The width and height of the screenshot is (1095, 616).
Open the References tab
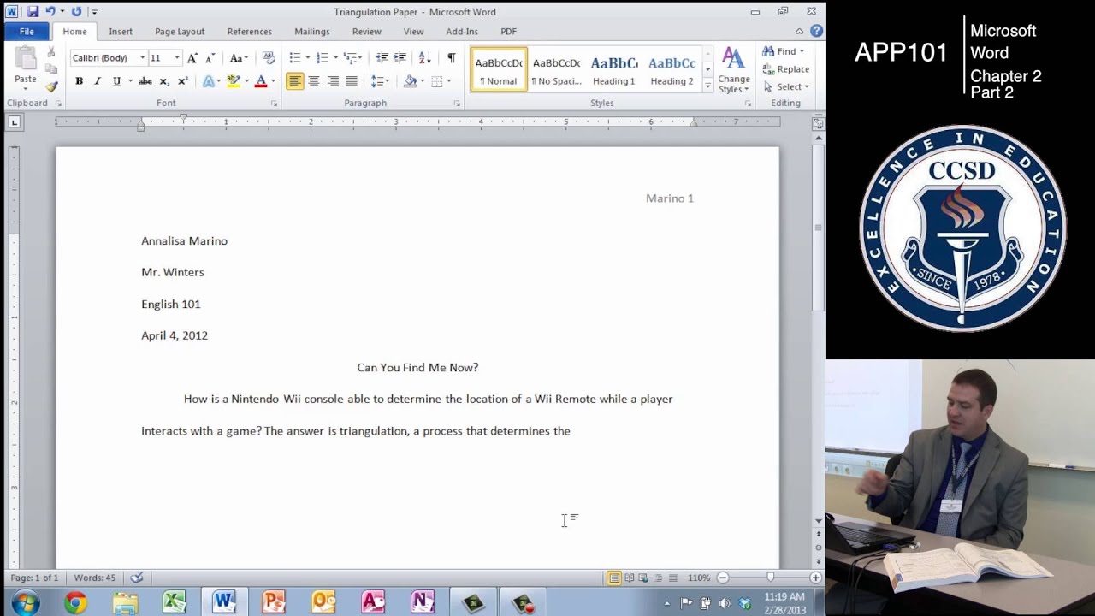coord(249,32)
